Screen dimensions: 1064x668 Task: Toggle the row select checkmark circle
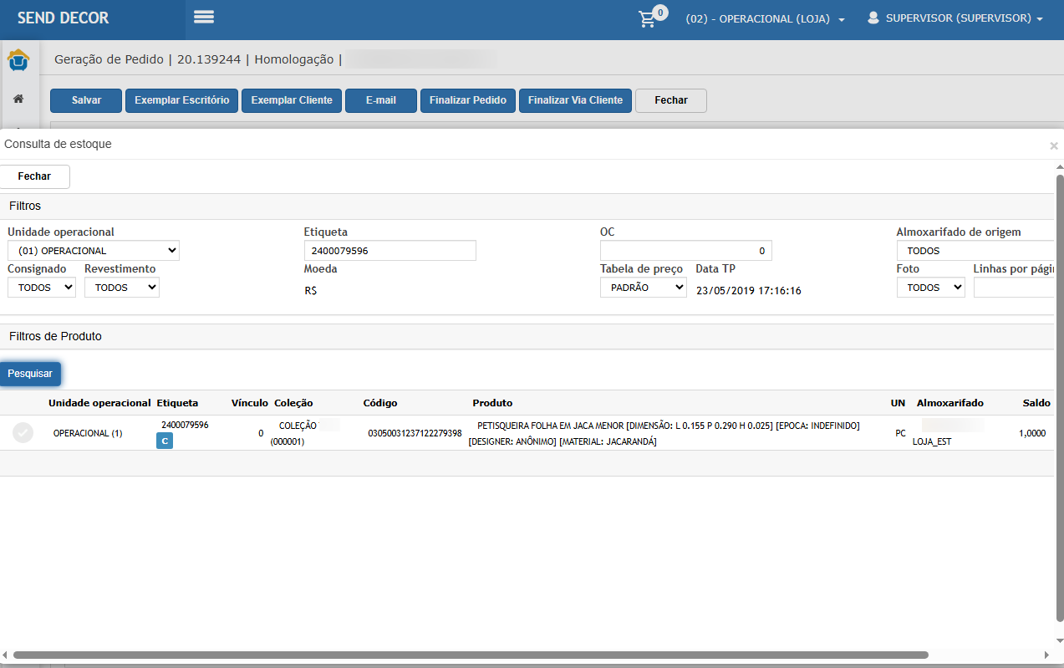[x=23, y=433]
